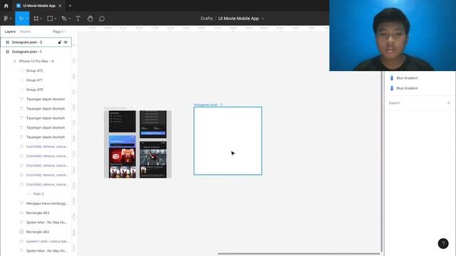Select the Group 472 layer

[x=36, y=70]
